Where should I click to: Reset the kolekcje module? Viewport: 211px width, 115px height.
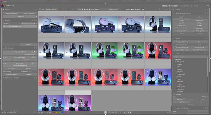(x=34, y=20)
